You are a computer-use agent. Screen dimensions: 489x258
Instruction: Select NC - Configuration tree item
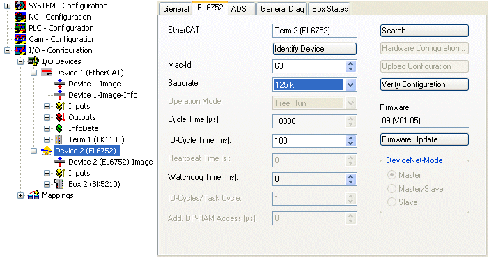tap(60, 17)
